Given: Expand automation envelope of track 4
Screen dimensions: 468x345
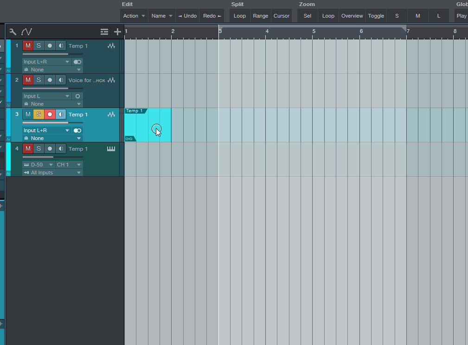Looking at the screenshot, I should pyautogui.click(x=8, y=173).
